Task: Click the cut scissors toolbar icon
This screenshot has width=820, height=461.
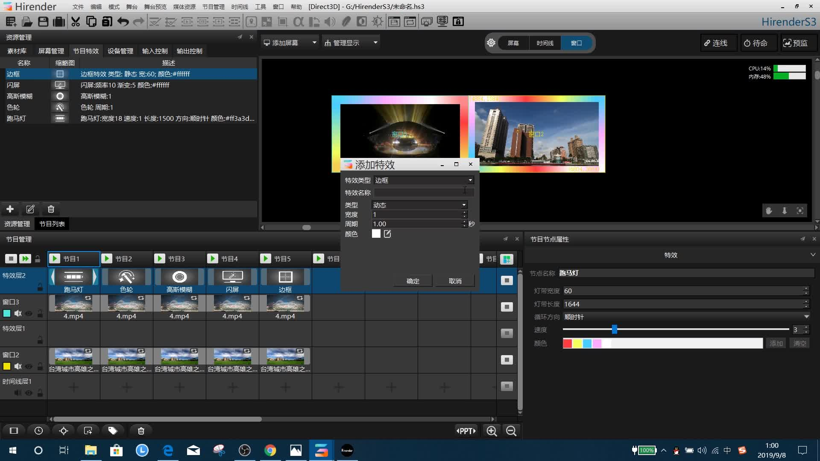Action: (x=76, y=21)
